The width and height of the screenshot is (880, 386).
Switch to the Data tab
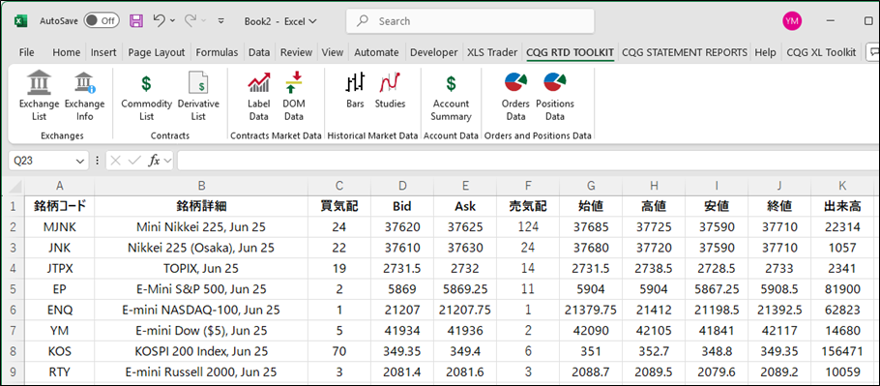[259, 52]
